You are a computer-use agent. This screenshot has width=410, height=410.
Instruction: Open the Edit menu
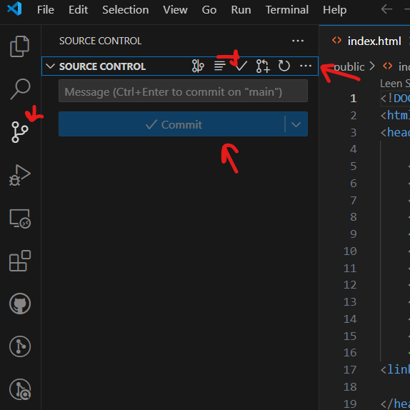tap(78, 10)
